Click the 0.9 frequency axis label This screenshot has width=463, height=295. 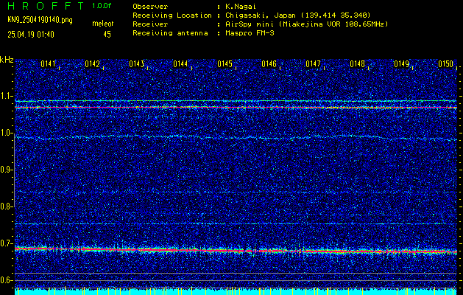coord(7,170)
